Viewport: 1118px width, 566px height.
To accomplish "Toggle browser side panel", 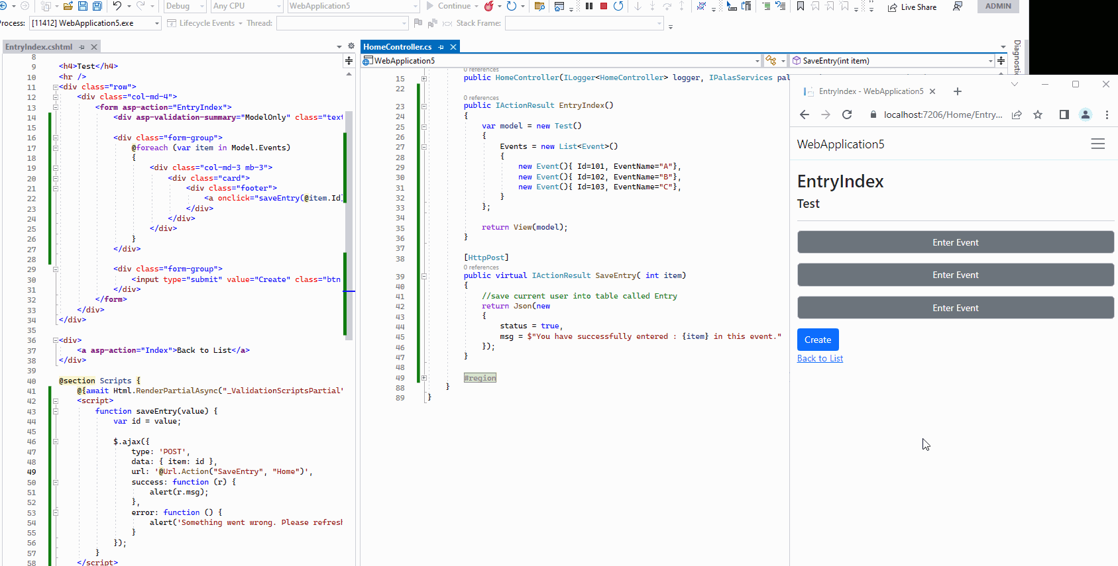I will (x=1064, y=115).
